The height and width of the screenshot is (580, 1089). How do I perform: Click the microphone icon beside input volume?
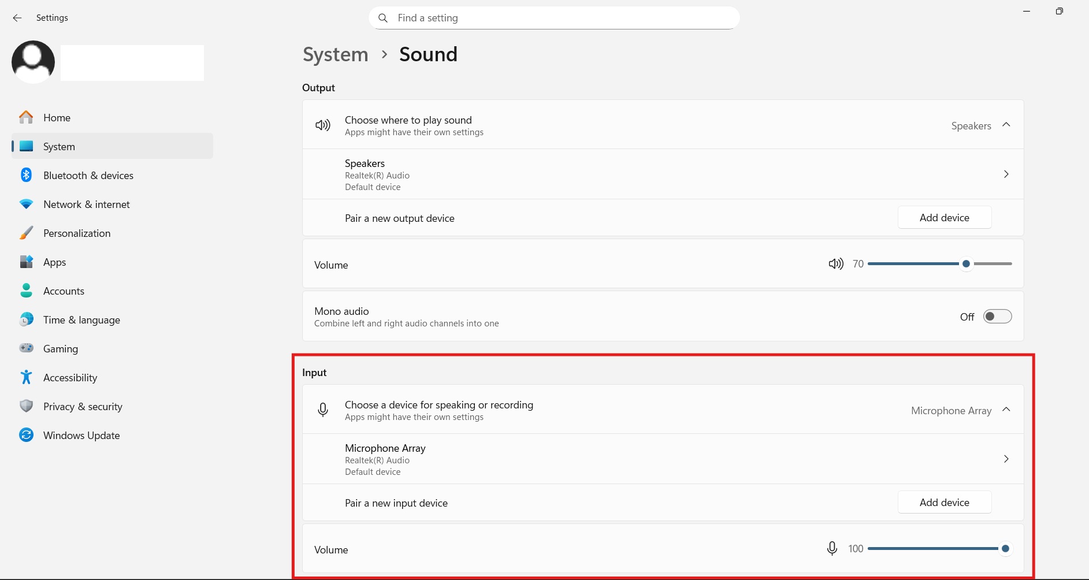pyautogui.click(x=832, y=548)
